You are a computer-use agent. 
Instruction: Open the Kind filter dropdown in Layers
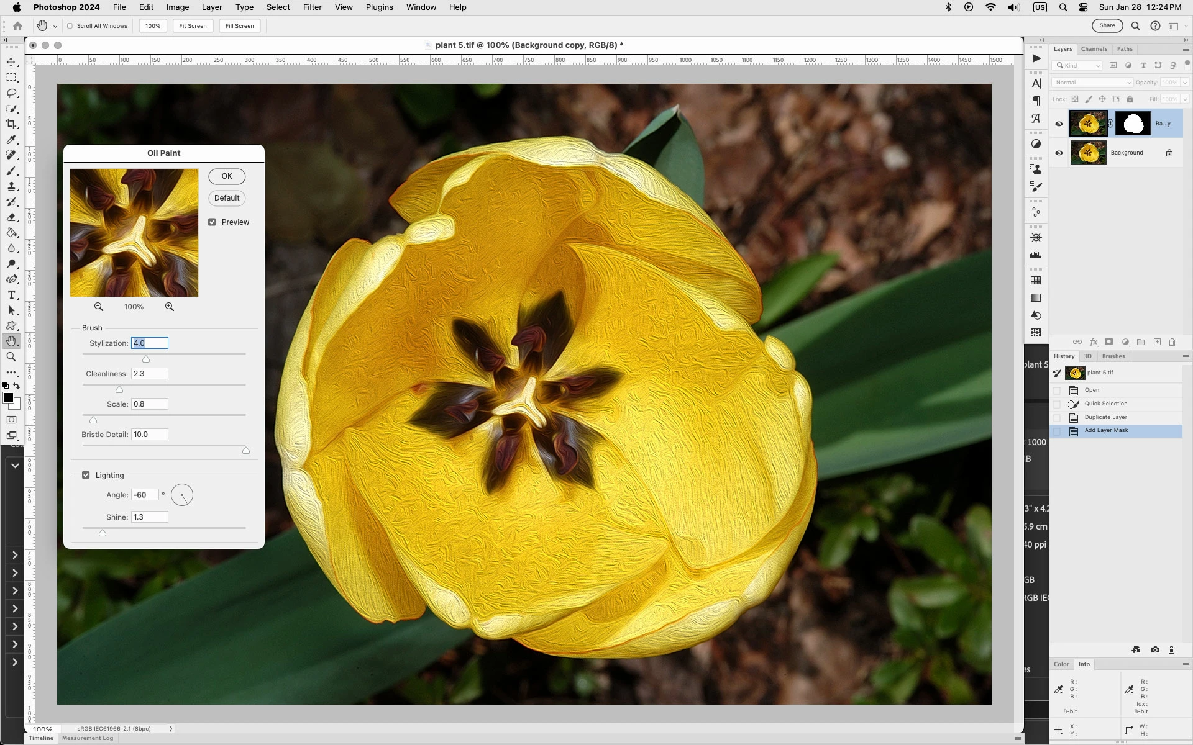tap(1078, 66)
